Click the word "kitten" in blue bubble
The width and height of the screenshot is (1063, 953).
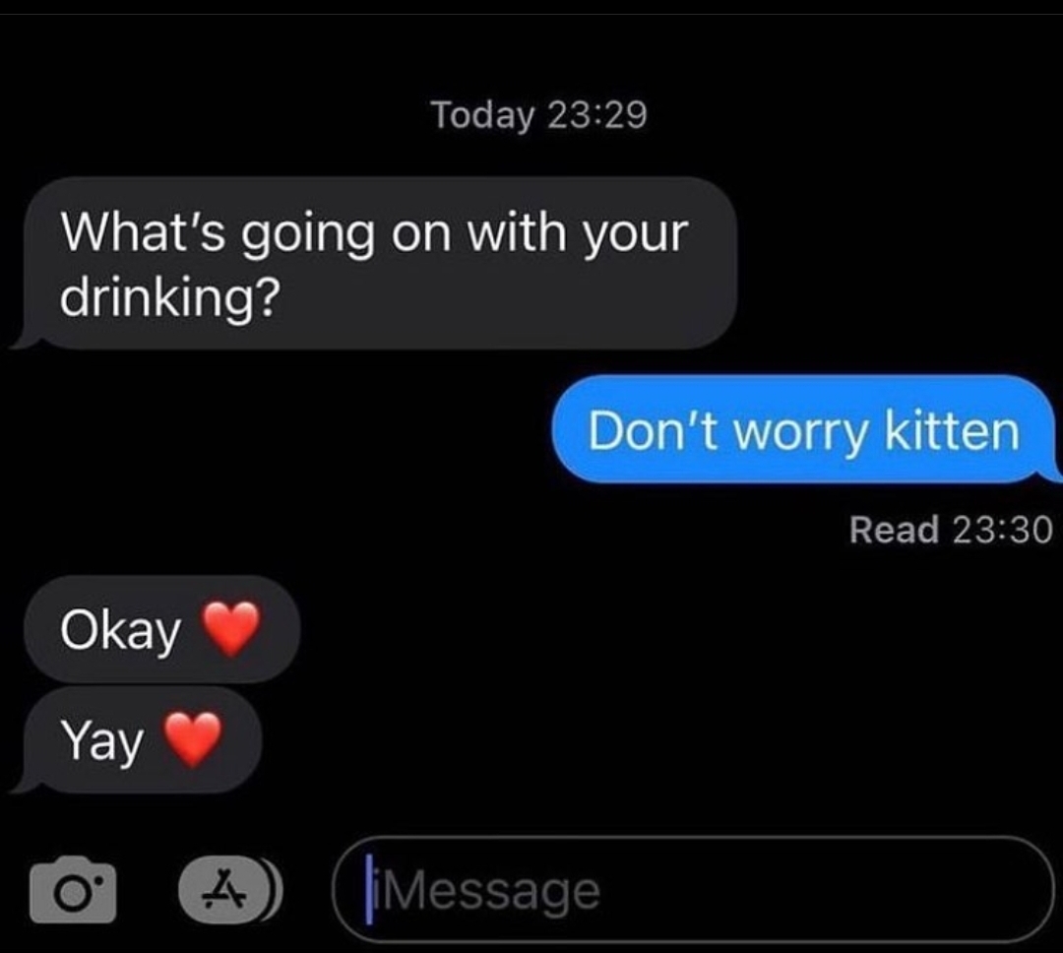952,430
